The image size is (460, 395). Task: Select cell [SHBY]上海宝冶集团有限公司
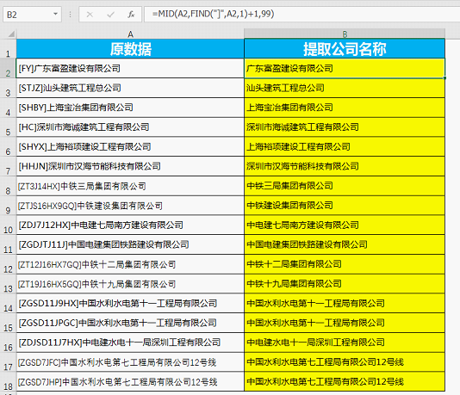click(x=130, y=108)
